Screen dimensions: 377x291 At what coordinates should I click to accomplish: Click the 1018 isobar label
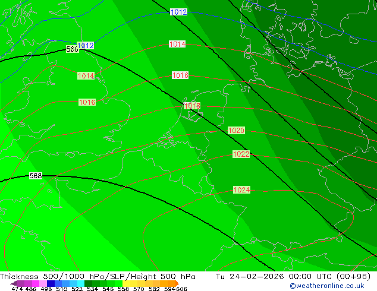point(192,106)
